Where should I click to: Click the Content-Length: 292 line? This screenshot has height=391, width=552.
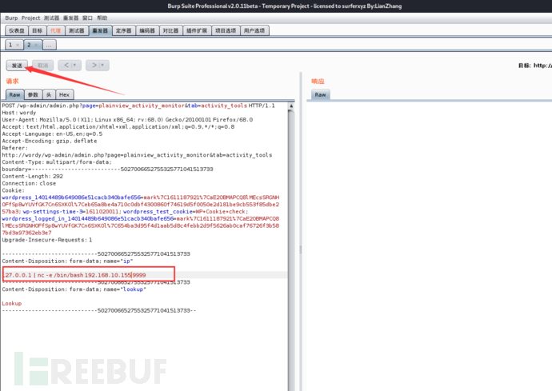[x=32, y=177]
